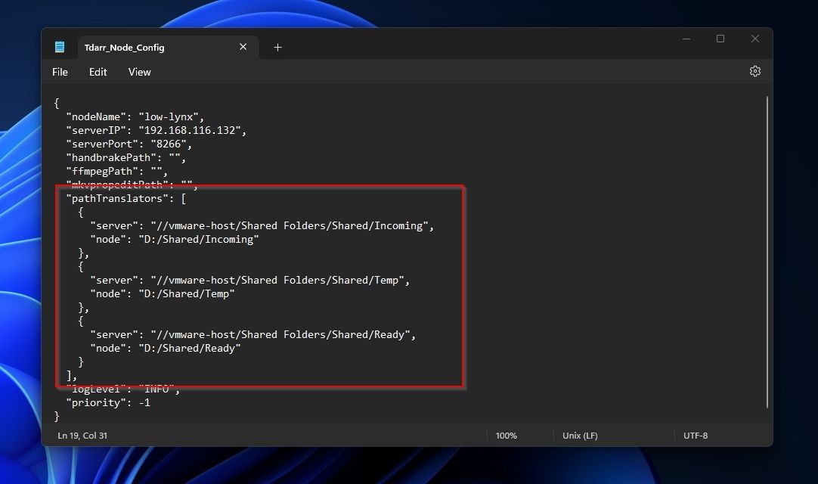
Task: Click the logLevel INFO line in the document
Action: coord(121,389)
